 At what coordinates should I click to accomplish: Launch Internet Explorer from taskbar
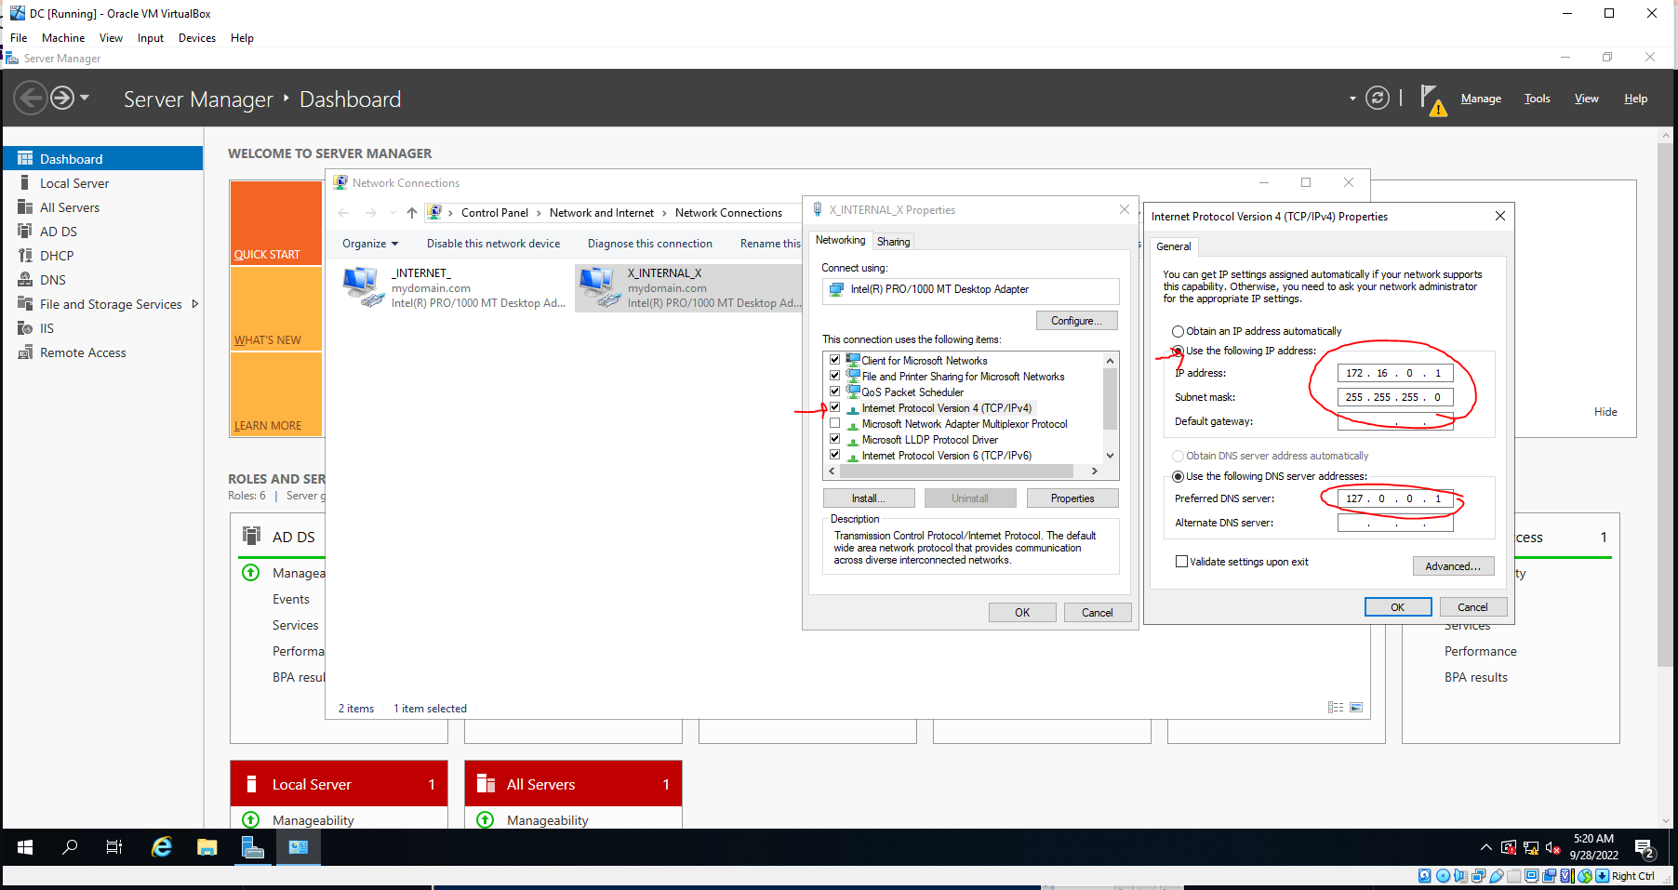point(162,847)
